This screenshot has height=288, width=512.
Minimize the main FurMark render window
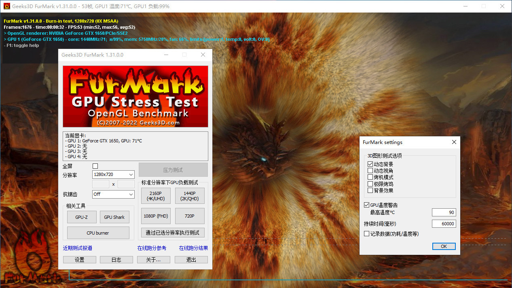tap(465, 6)
